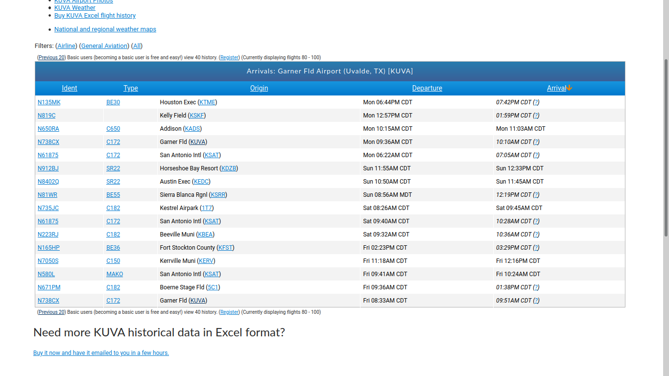View aircraft type C650
This screenshot has width=669, height=376.
tap(113, 129)
